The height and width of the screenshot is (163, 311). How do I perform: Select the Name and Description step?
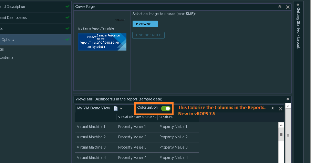point(17,7)
